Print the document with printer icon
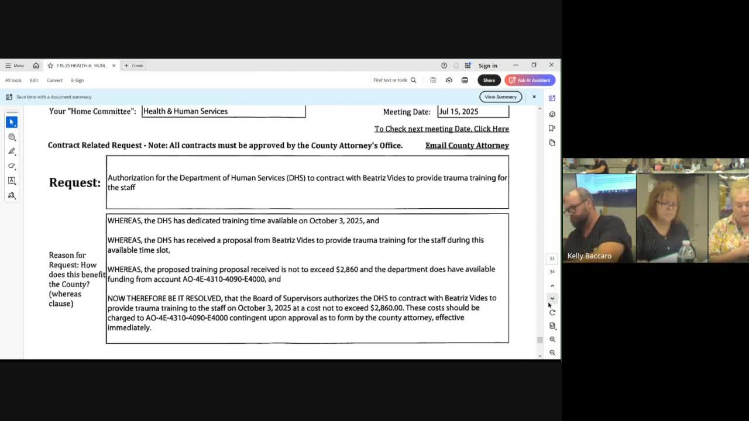The height and width of the screenshot is (421, 749). 465,80
